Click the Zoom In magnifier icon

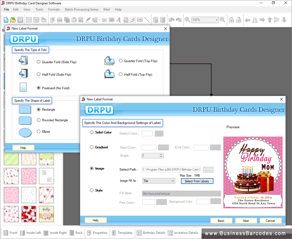tap(187, 20)
